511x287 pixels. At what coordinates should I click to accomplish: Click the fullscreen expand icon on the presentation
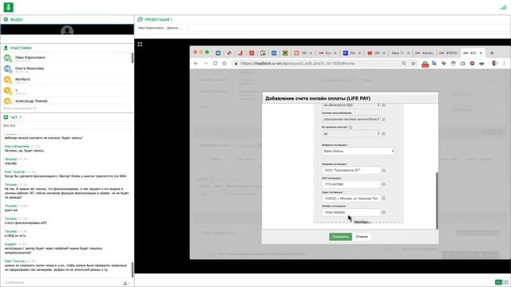(140, 45)
